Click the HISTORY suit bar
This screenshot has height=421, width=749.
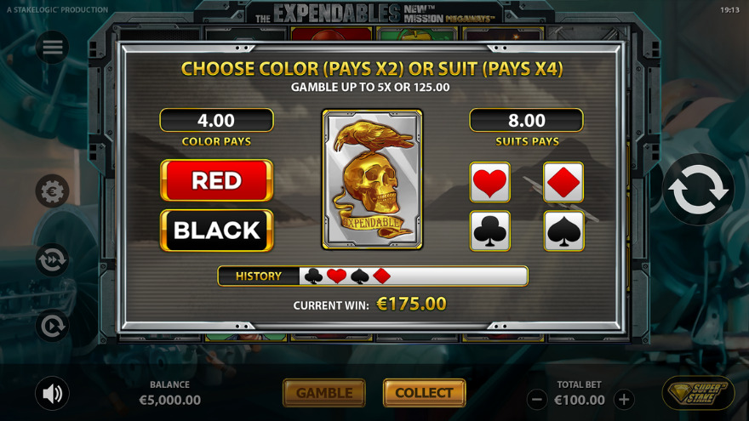click(373, 276)
